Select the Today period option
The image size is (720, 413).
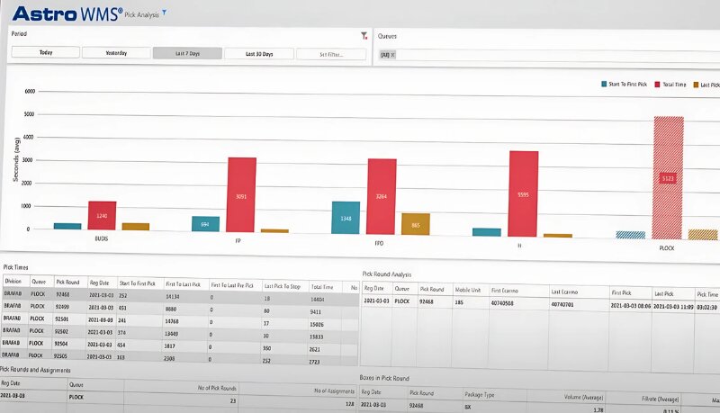click(45, 53)
